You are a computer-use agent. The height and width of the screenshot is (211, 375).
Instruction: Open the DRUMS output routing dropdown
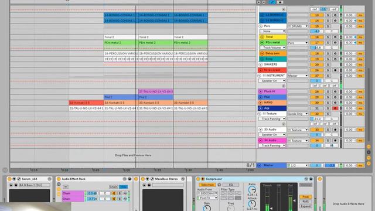(x=298, y=26)
